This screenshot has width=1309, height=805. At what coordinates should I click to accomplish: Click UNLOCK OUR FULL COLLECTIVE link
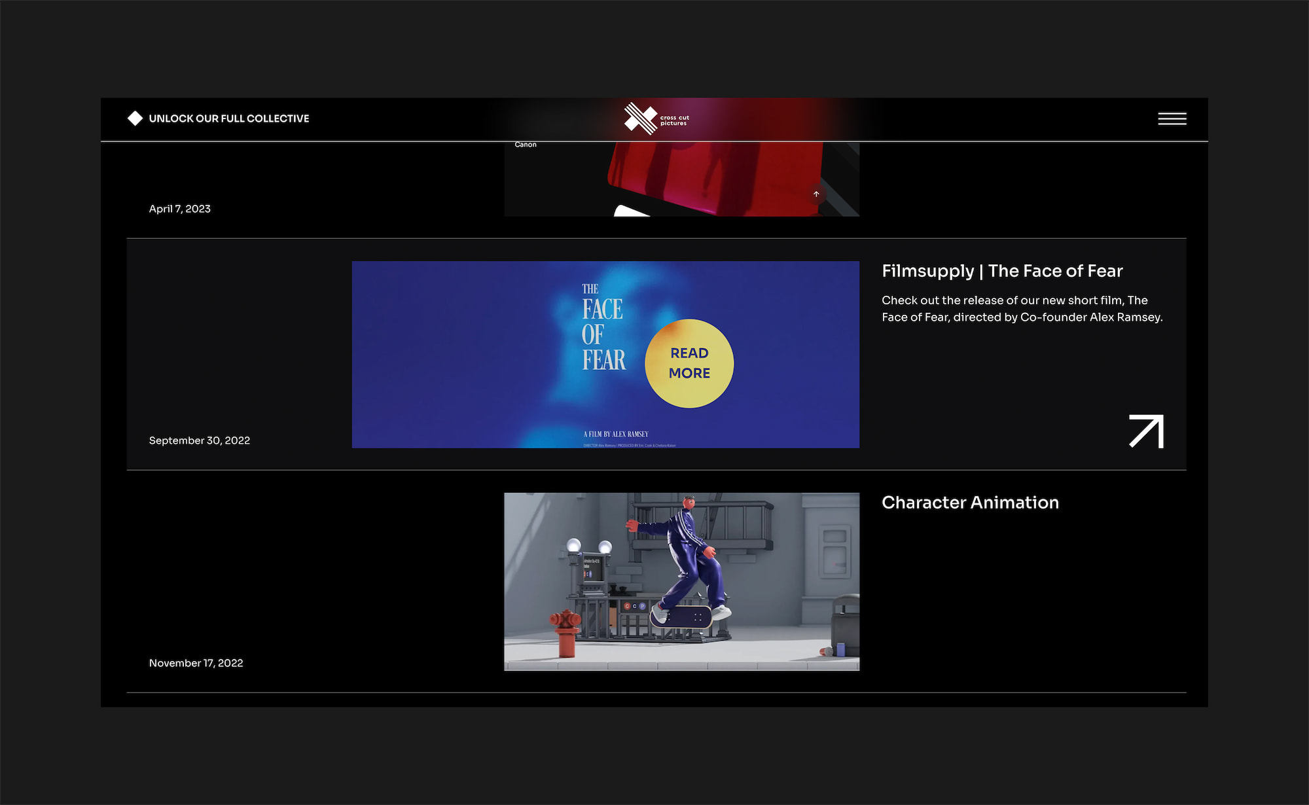coord(228,118)
